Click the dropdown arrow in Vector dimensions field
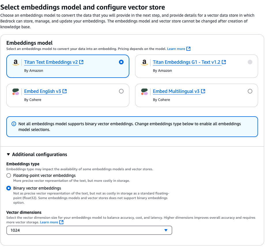265x249 pixels. click(166, 230)
